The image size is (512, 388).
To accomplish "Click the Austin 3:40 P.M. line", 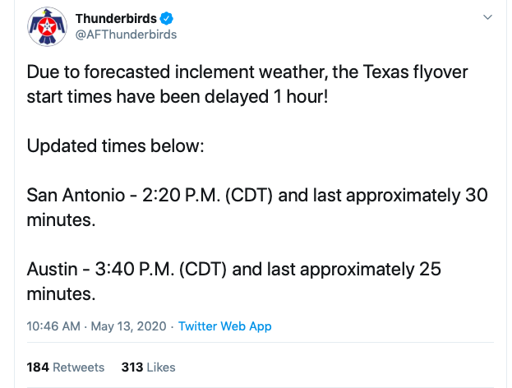I will click(x=233, y=269).
